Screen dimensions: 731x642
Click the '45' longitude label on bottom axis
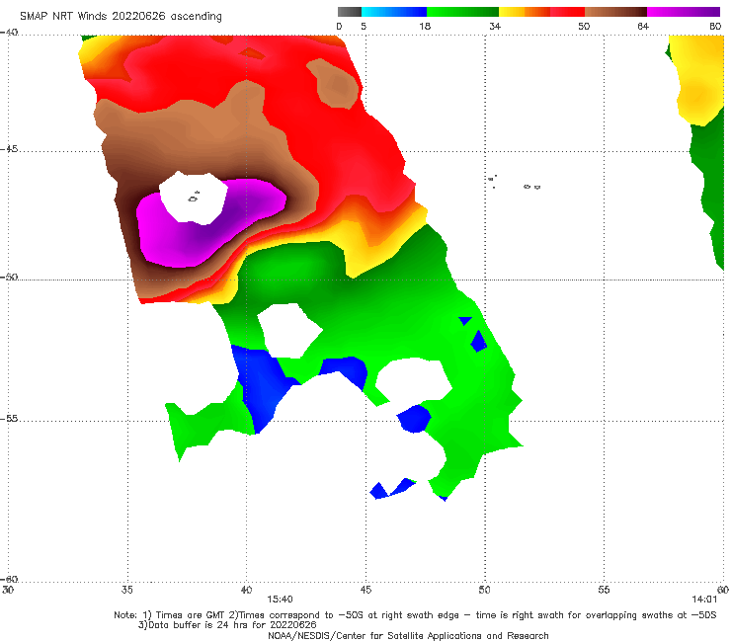click(x=365, y=590)
